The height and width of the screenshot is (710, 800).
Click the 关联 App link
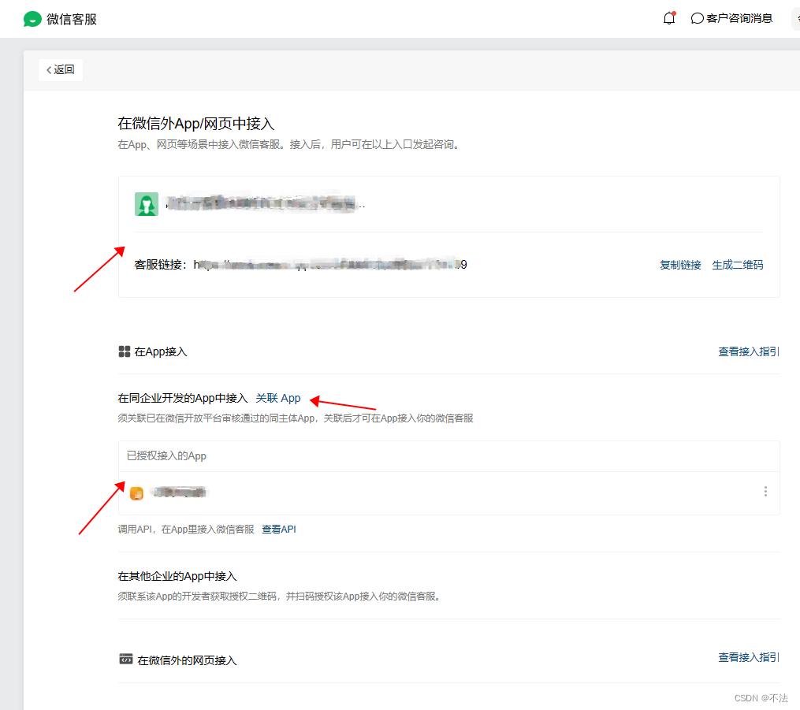click(278, 399)
